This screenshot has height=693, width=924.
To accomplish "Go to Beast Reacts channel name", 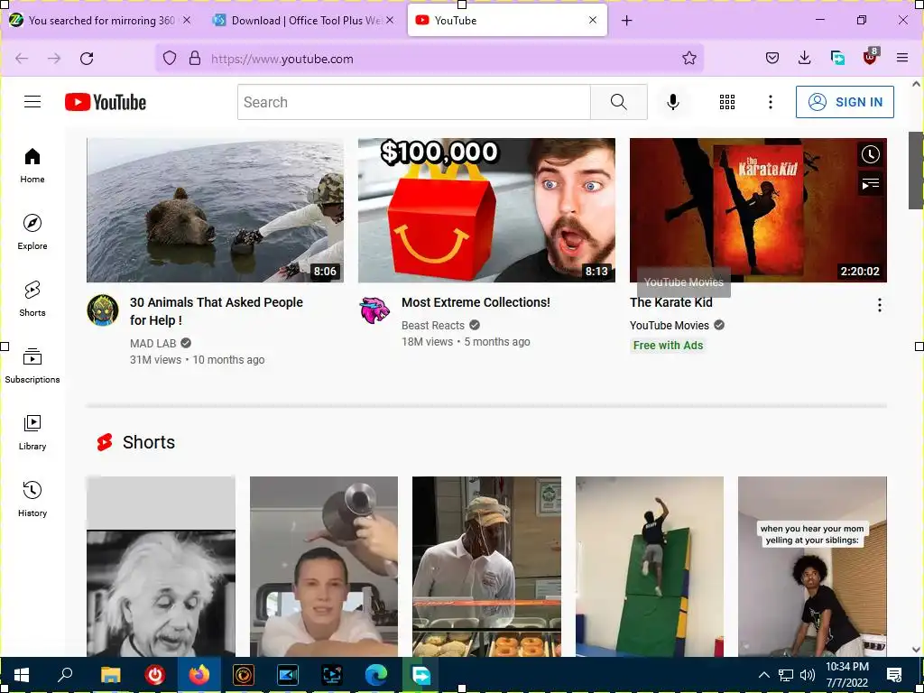I will (432, 325).
